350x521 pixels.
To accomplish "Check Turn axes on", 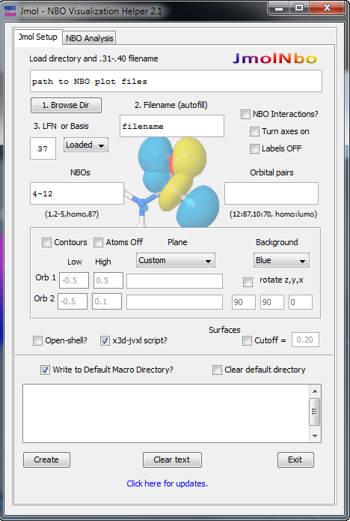I will (254, 132).
